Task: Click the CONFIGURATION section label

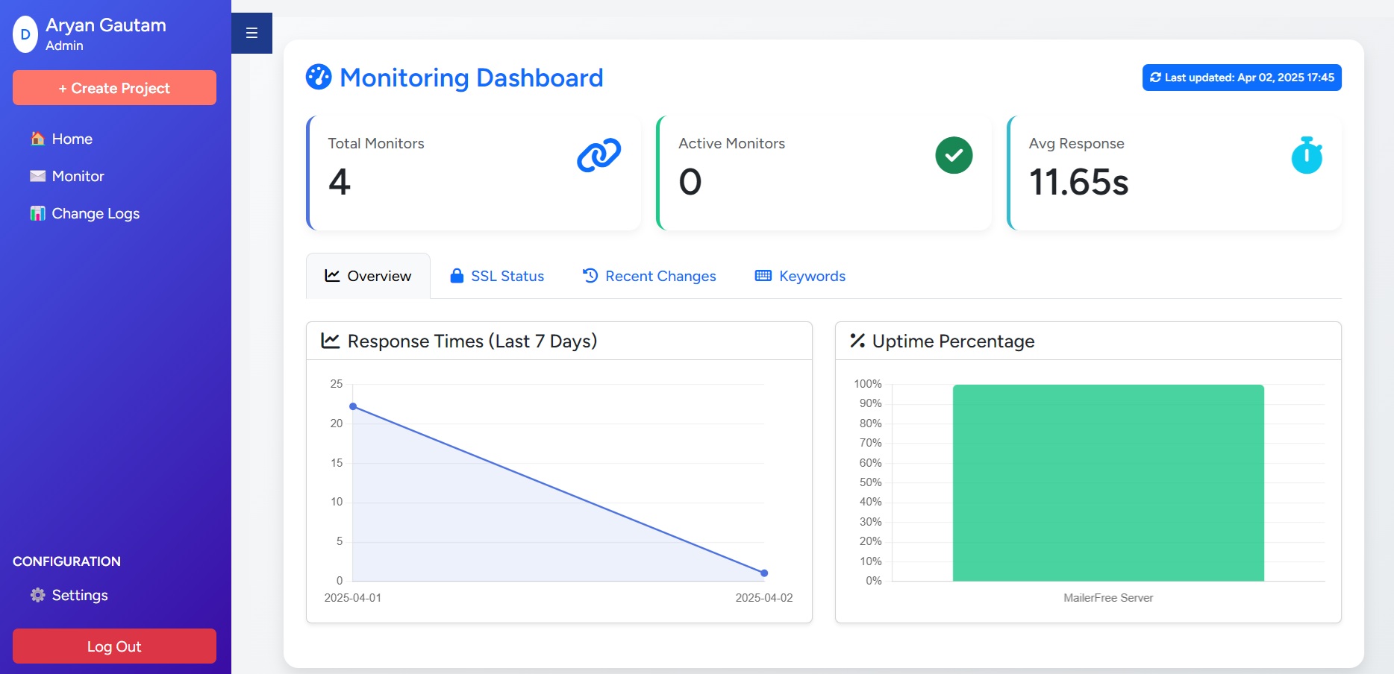Action: coord(66,561)
